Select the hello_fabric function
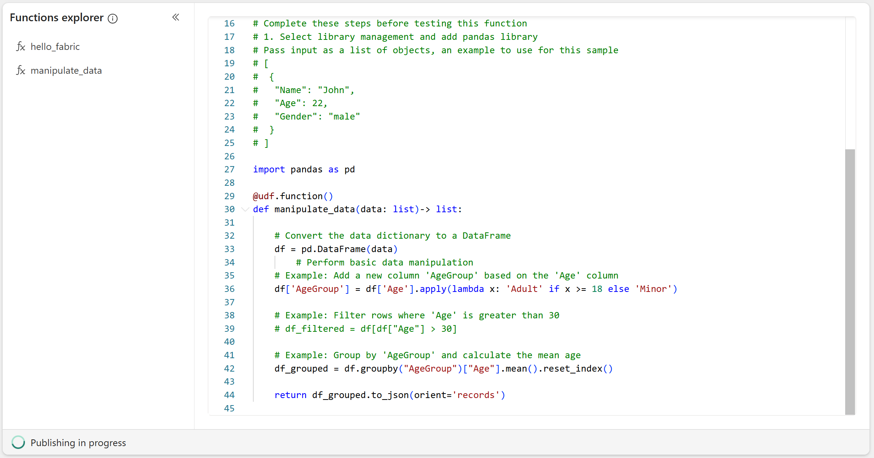Image resolution: width=874 pixels, height=458 pixels. coord(55,47)
